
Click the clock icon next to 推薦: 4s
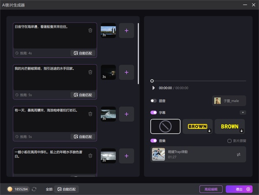[x=17, y=53]
